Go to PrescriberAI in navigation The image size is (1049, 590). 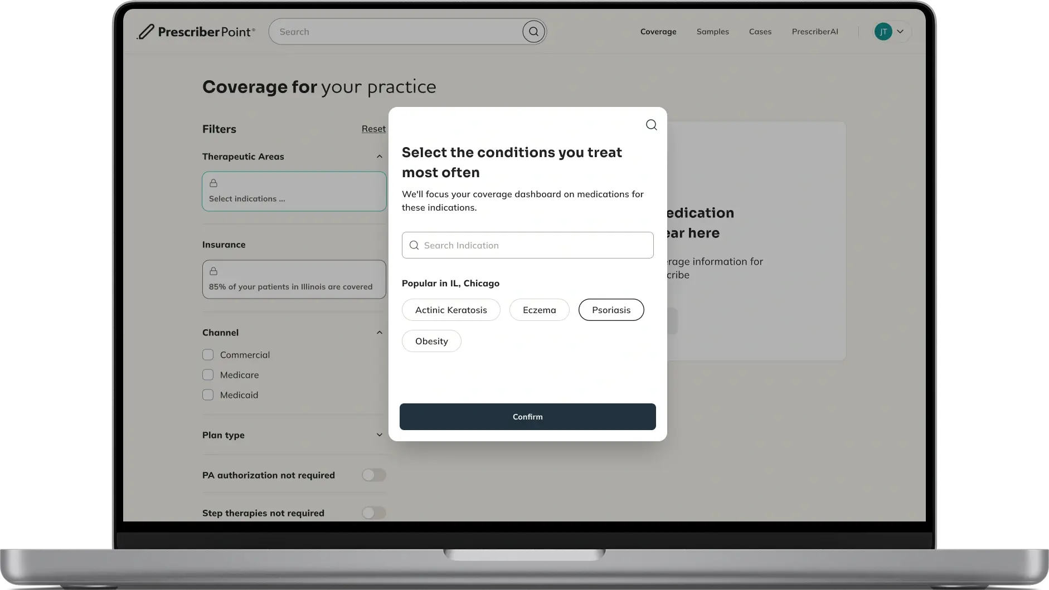pyautogui.click(x=814, y=32)
